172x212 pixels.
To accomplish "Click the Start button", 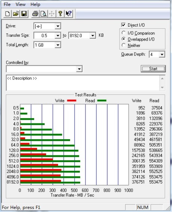I will [153, 69].
